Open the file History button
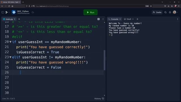This screenshot has height=102, width=181. [99, 99]
